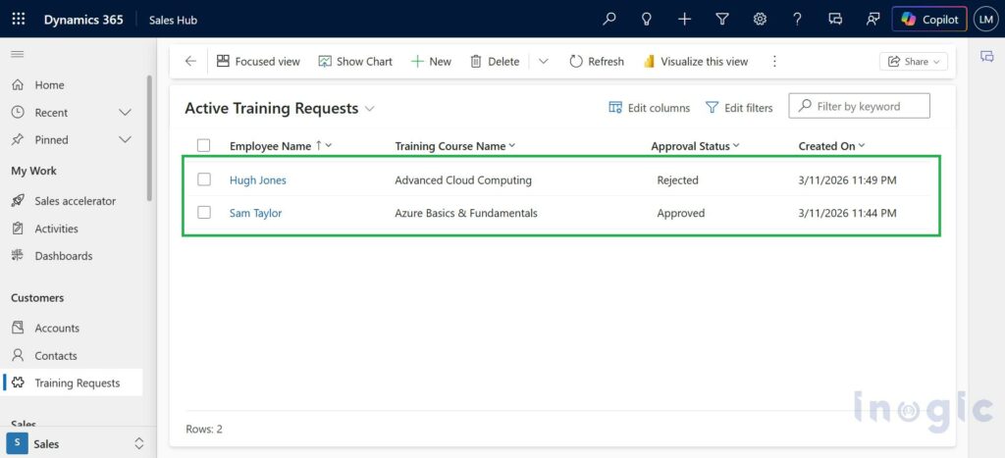Screen dimensions: 1005x458
Task: Go back with the left arrow
Action: pyautogui.click(x=190, y=62)
